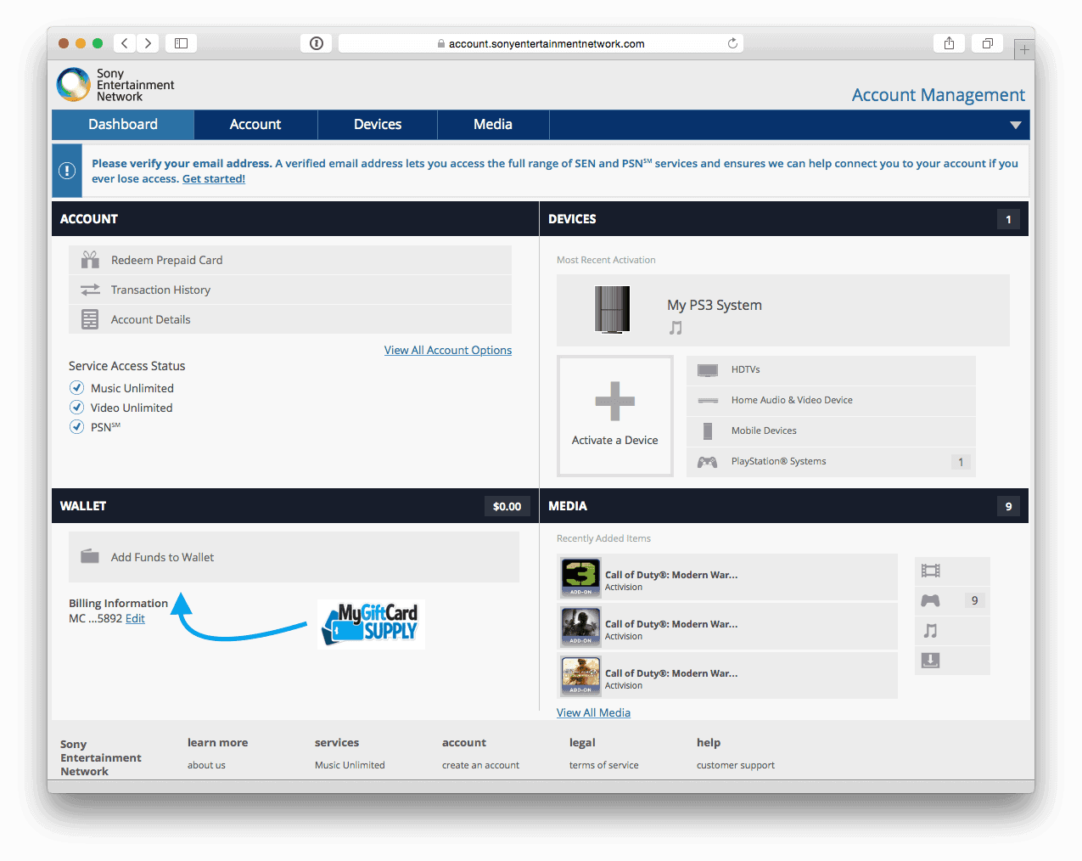
Task: Click the Devices count badge
Action: tap(1008, 219)
